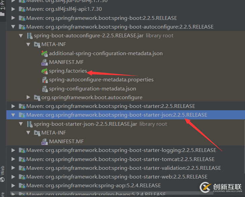
Task: Select additional-spring-configuration-metadata.json file
Action: tap(106, 53)
